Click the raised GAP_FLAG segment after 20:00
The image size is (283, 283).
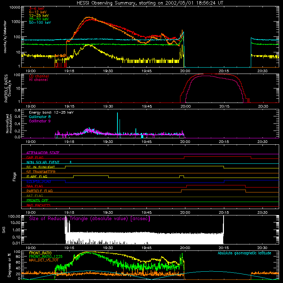[x=218, y=157]
